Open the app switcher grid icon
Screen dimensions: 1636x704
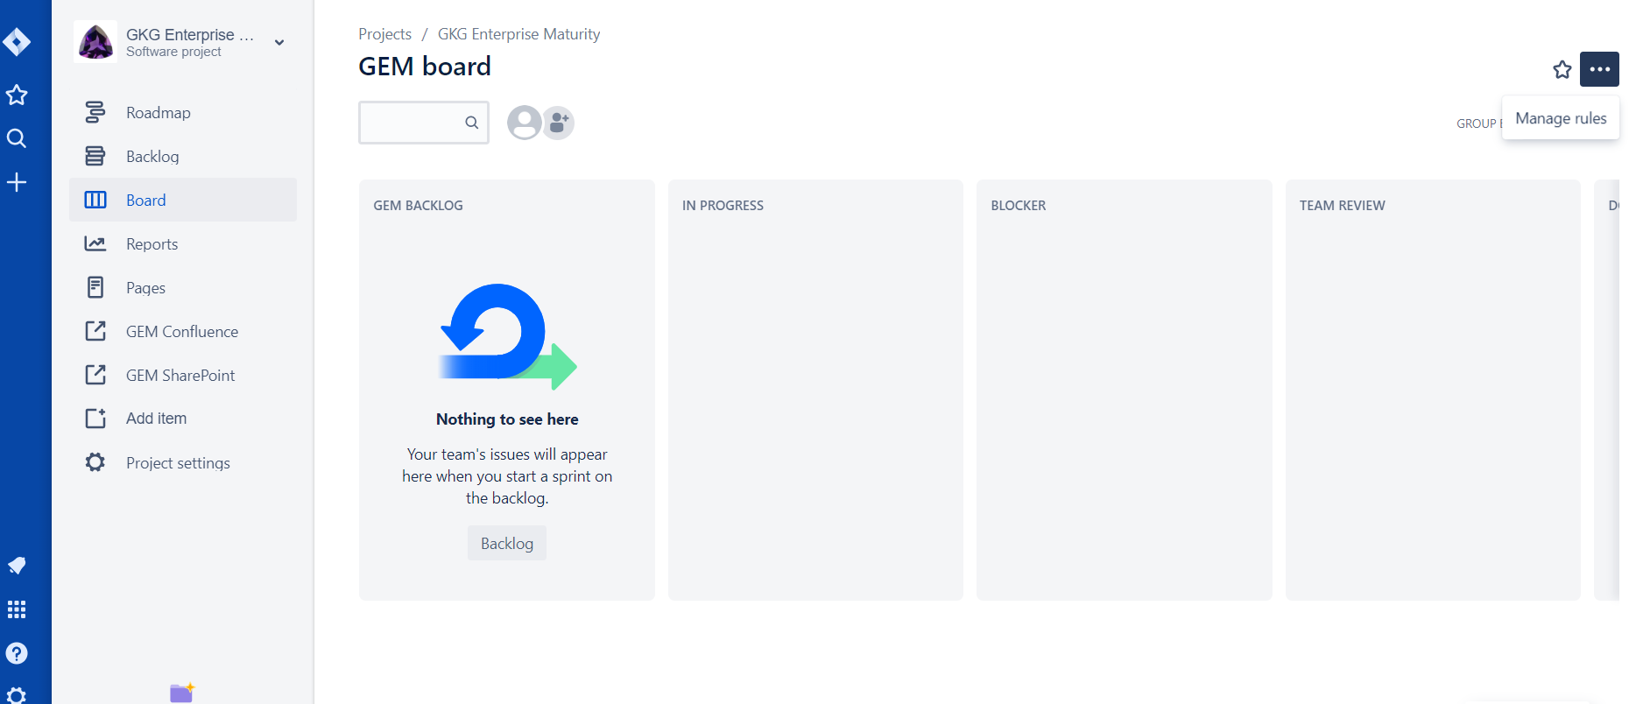click(17, 609)
